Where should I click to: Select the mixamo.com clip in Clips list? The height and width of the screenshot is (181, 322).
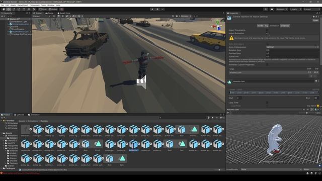pyautogui.click(x=274, y=72)
